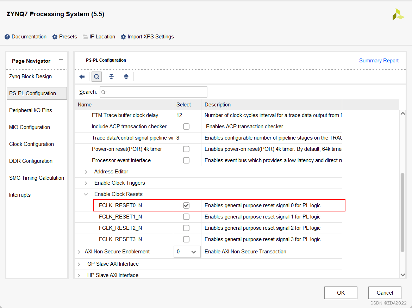Screen dimensions: 412x308
Task: Select the FCLK_RESET3_N row name
Action: point(120,239)
